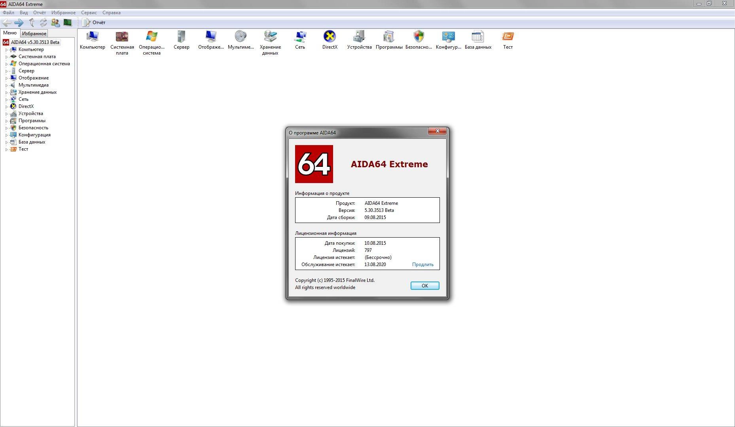Open the Файл menu
Viewport: 735px width, 427px height.
[x=8, y=13]
